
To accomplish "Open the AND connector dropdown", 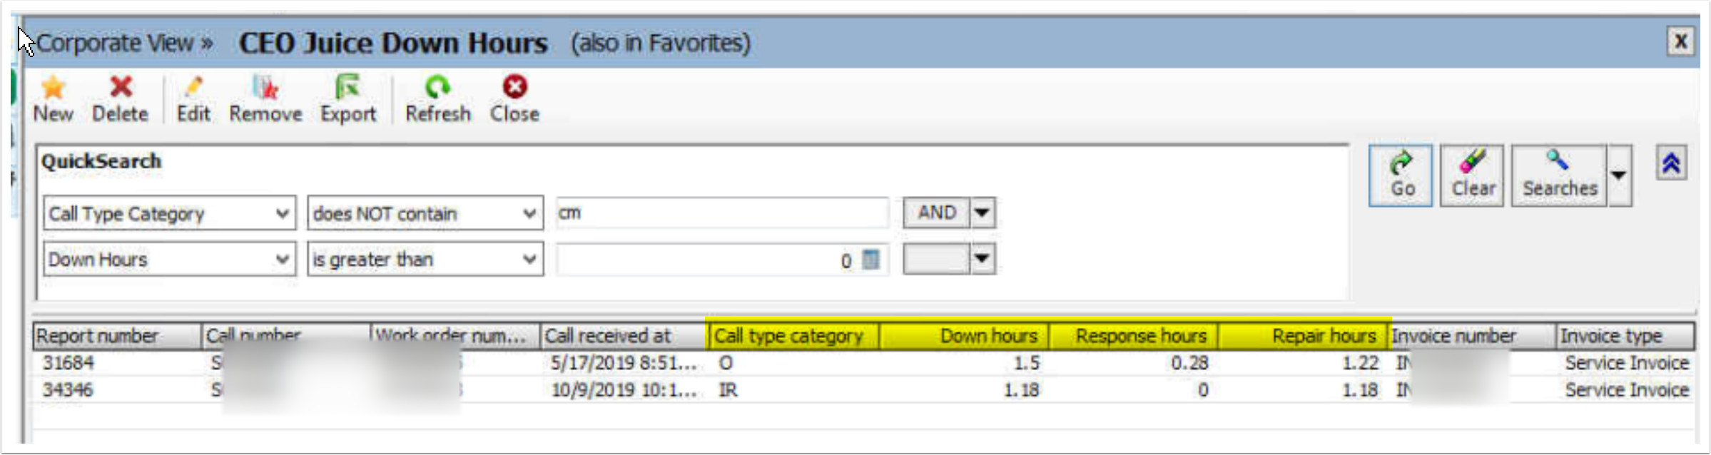I will [983, 213].
